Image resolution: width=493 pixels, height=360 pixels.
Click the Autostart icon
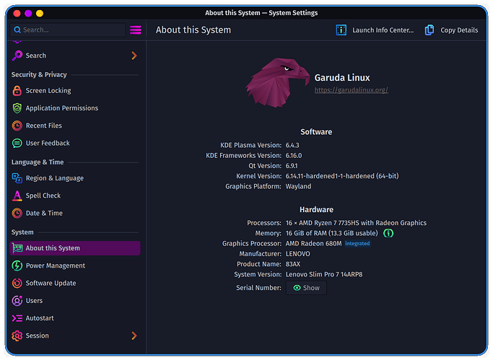tap(17, 318)
